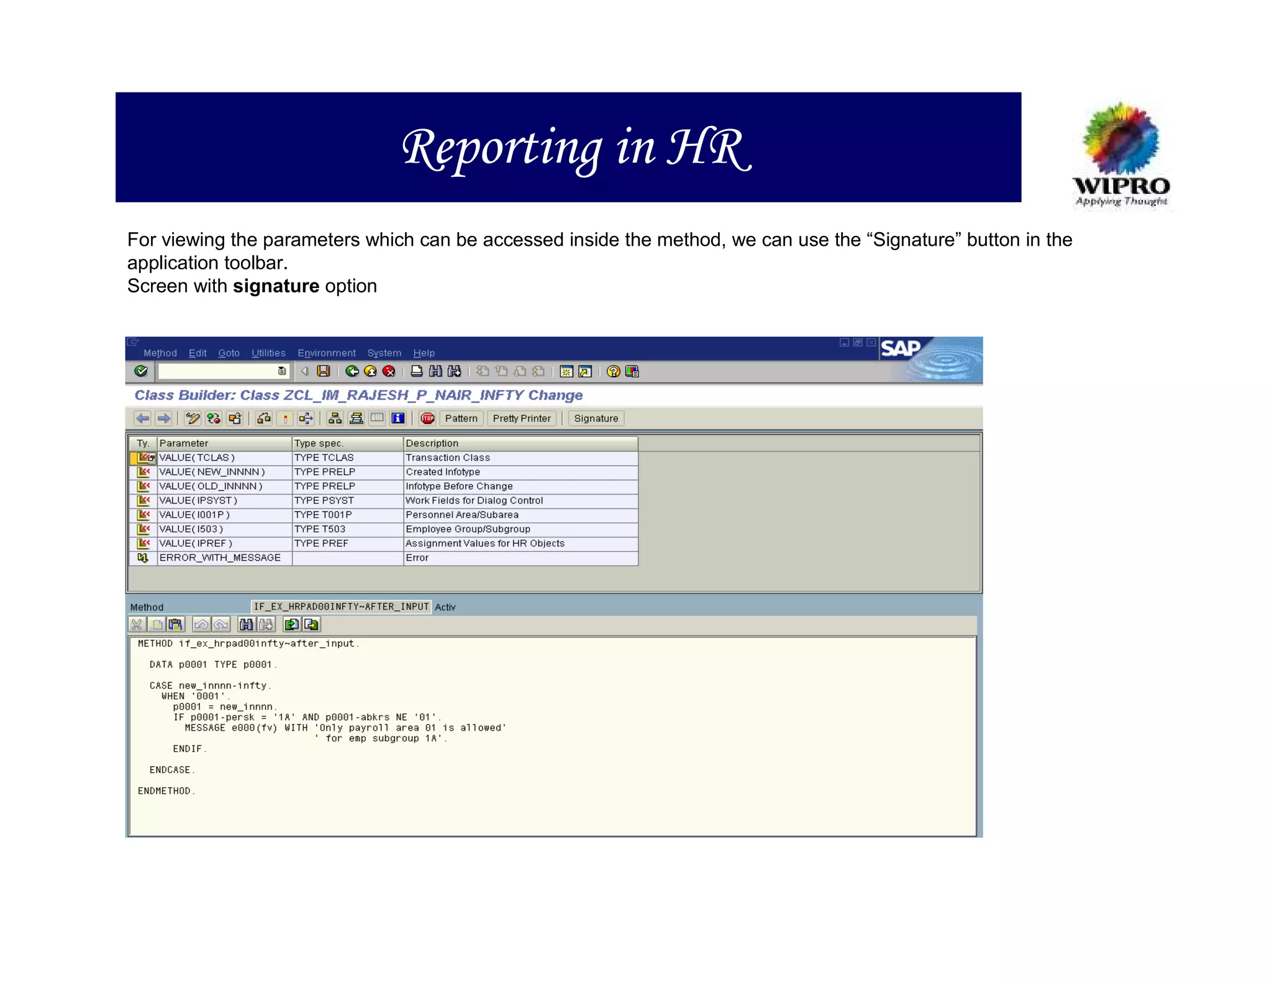
Task: Open the Environment menu
Action: pos(326,353)
